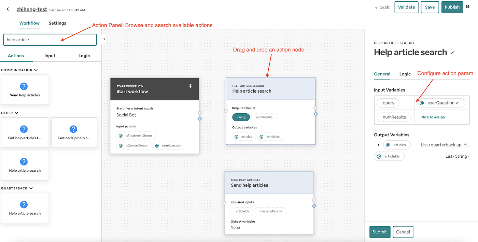The height and width of the screenshot is (242, 478).
Task: Click articles output chip in canvas node
Action: pyautogui.click(x=244, y=137)
